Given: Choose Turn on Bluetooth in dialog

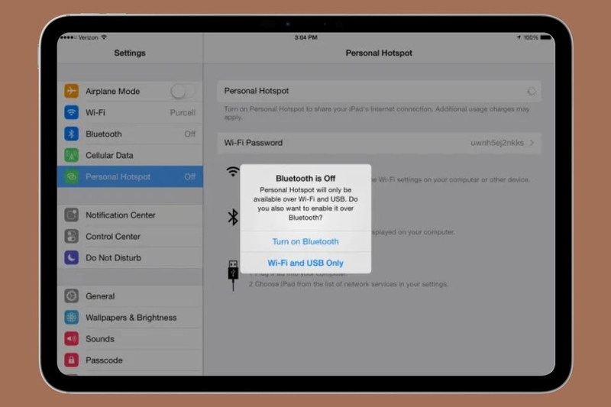Looking at the screenshot, I should pos(305,241).
